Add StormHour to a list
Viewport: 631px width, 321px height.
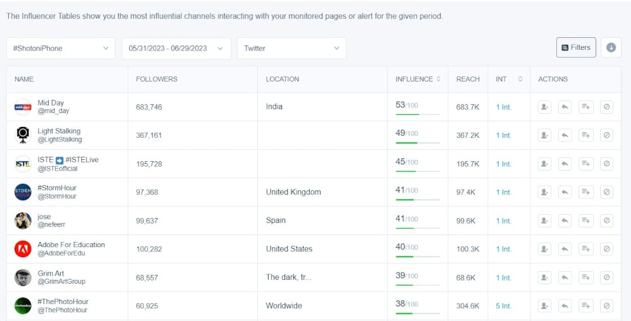pos(586,192)
